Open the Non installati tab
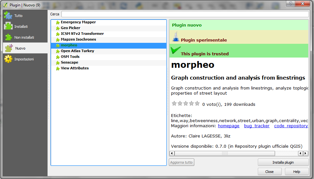Viewport: 314px width, 179px height. 25,37
